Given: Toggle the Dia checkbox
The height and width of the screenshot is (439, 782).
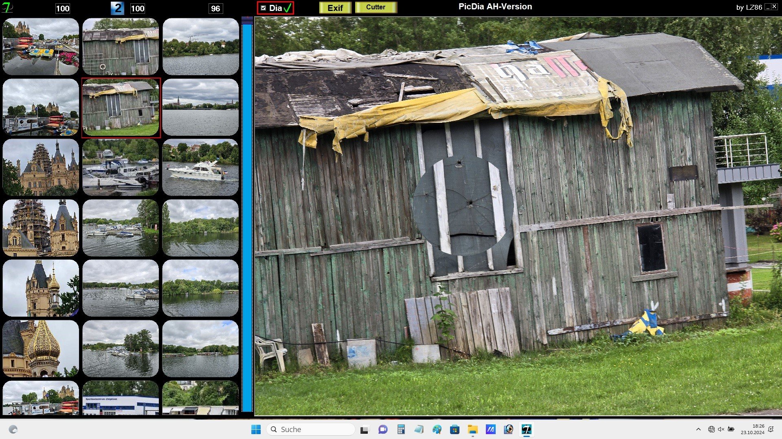Looking at the screenshot, I should (264, 8).
